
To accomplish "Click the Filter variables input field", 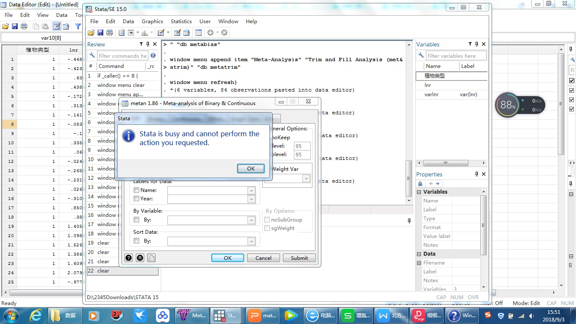I will coord(456,56).
